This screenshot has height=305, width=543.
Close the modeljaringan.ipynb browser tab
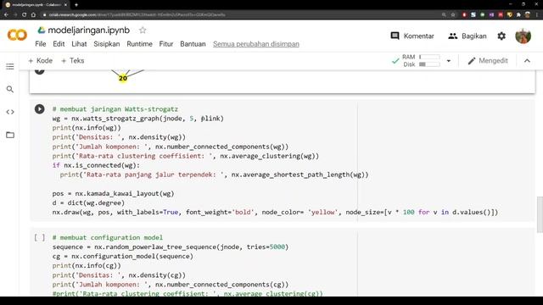click(65, 5)
